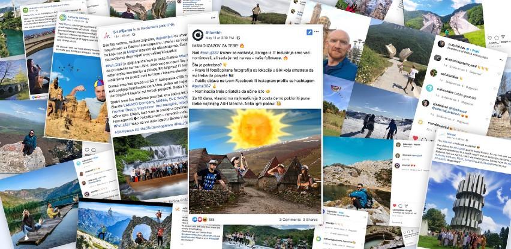This screenshot has width=511, height=249.
Task: Click the reaction emojis beside 185
Action: tap(200, 220)
